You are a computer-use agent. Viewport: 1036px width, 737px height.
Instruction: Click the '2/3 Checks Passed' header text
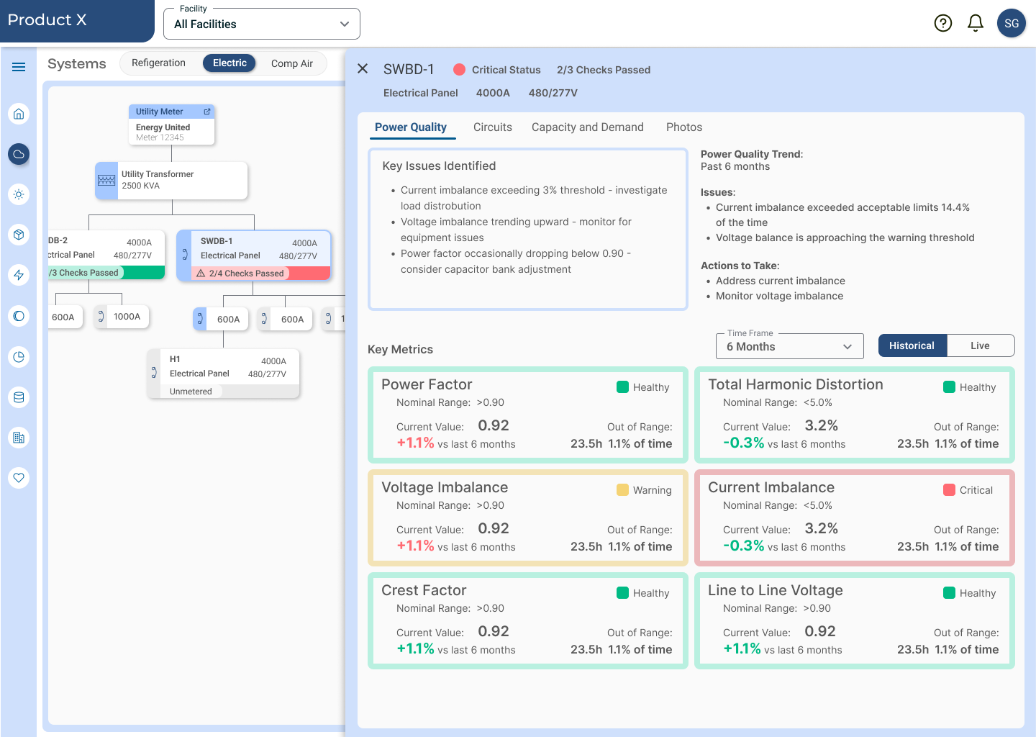[x=604, y=70]
